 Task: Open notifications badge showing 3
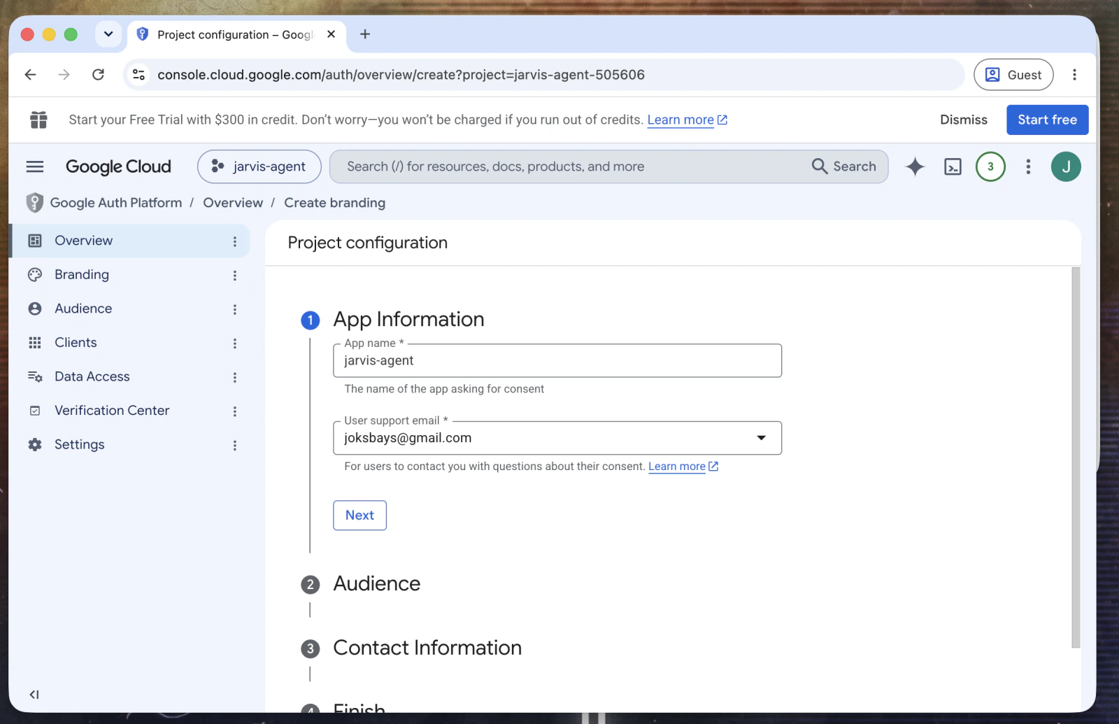(x=990, y=166)
